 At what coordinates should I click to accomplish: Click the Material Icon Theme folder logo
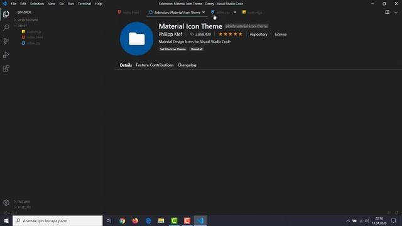(137, 39)
